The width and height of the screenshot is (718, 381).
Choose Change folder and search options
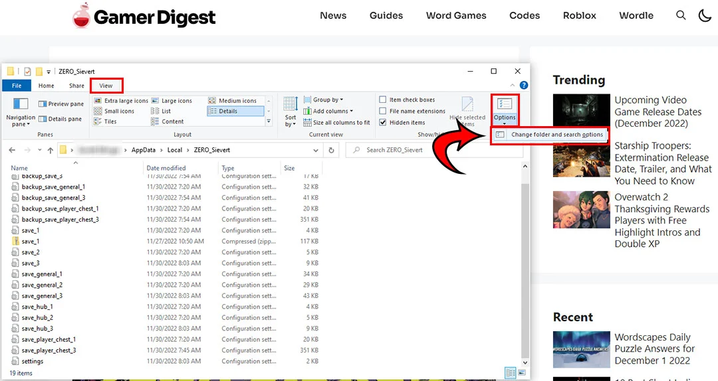tap(550, 135)
